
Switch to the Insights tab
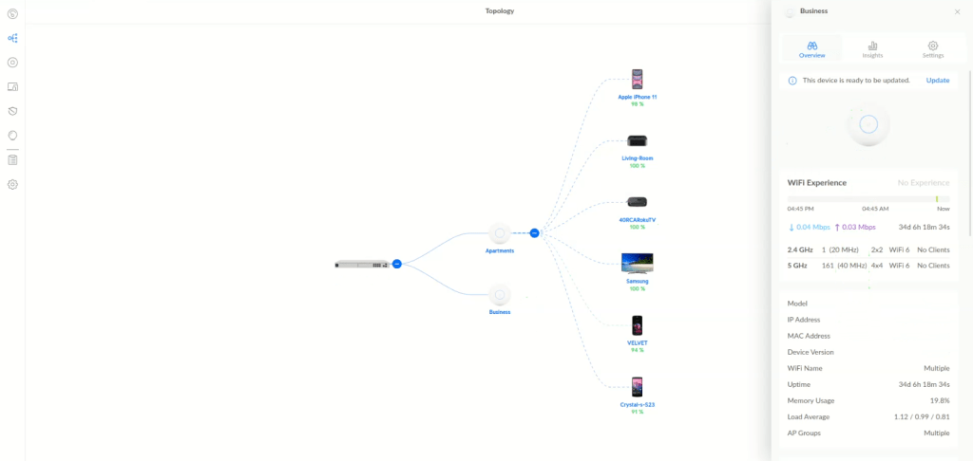click(872, 49)
